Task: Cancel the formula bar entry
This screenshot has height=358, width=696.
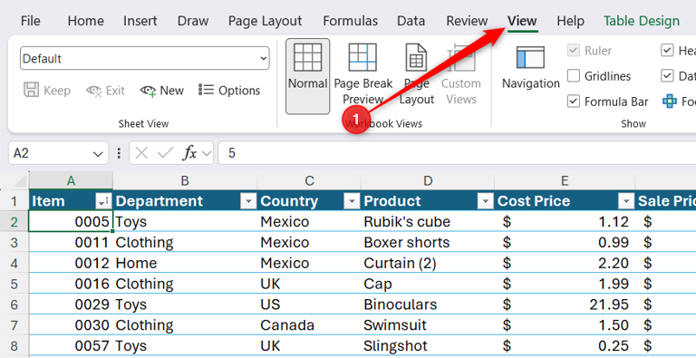Action: pyautogui.click(x=141, y=153)
